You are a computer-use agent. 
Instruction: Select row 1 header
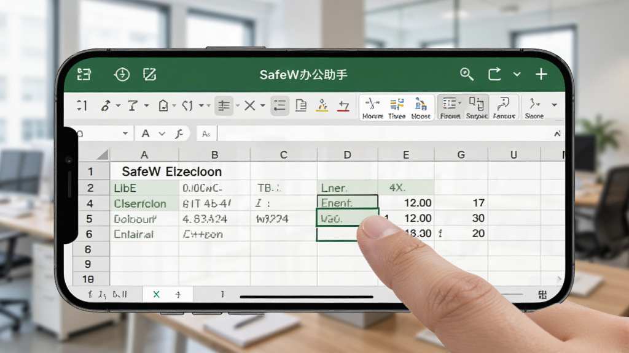click(x=91, y=172)
